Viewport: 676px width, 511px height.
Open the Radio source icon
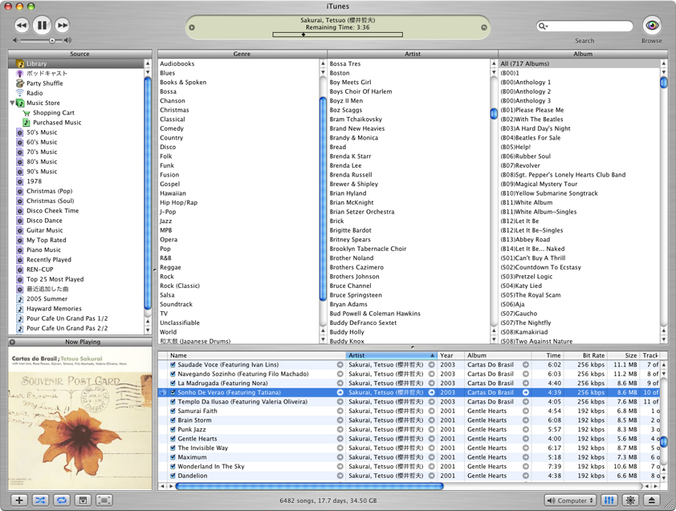coord(20,93)
